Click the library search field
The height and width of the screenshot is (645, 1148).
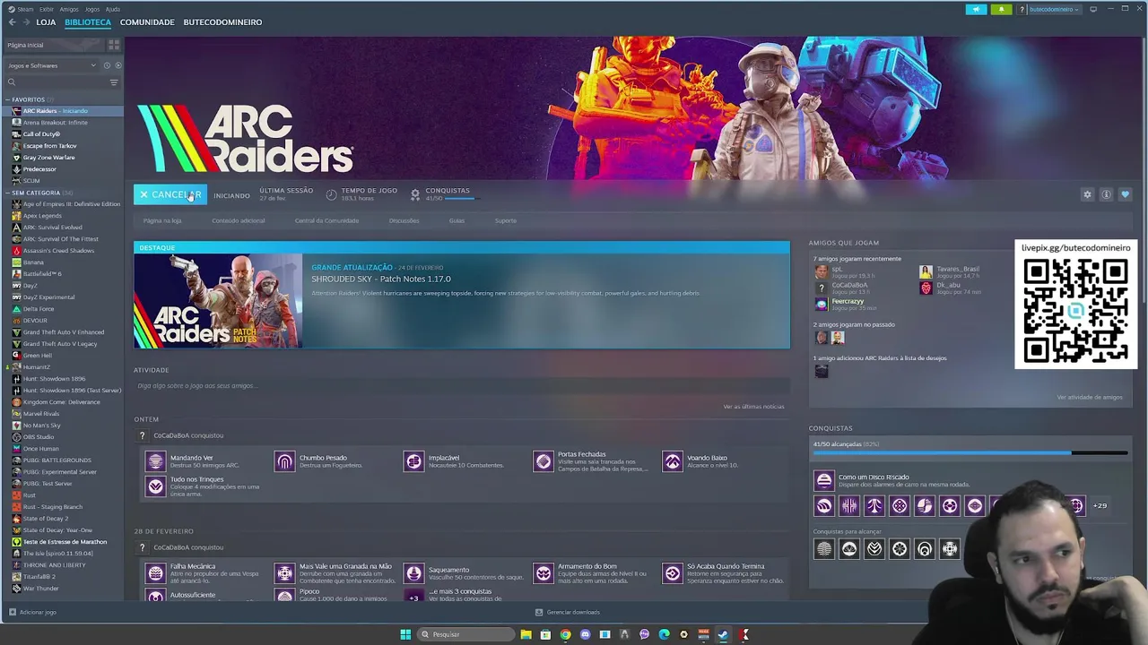(x=56, y=82)
